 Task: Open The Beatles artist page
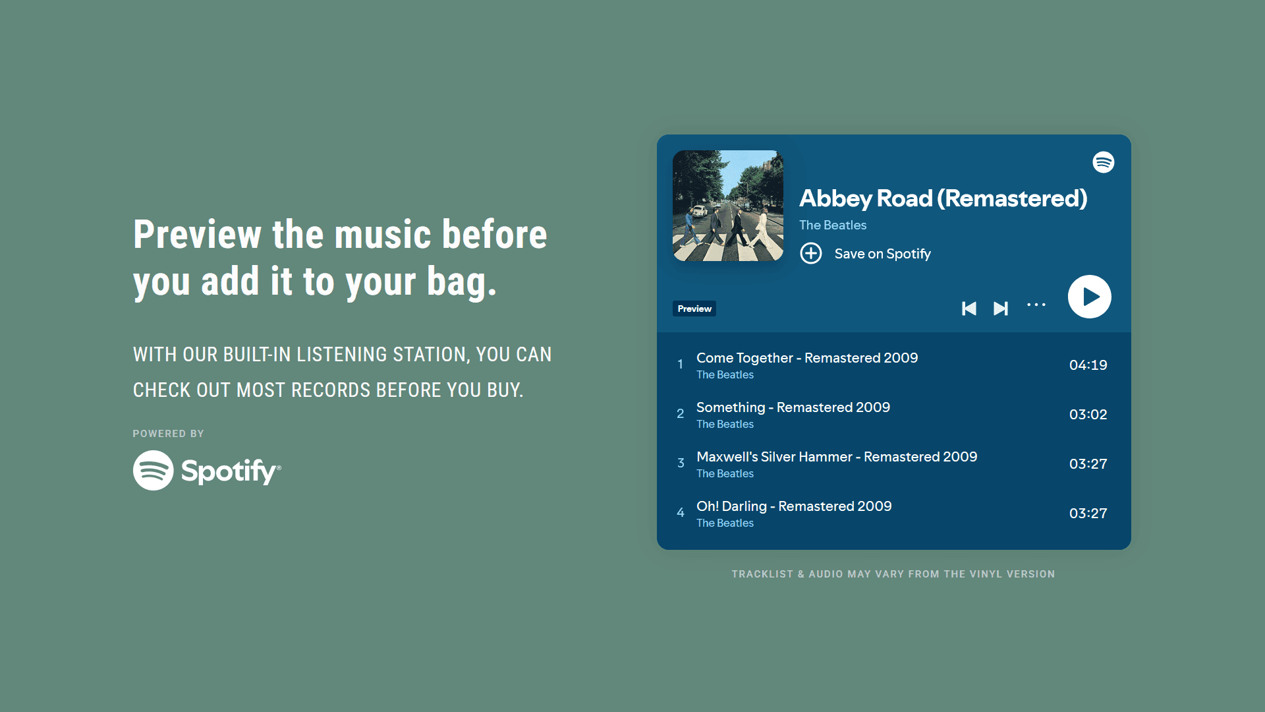click(833, 225)
